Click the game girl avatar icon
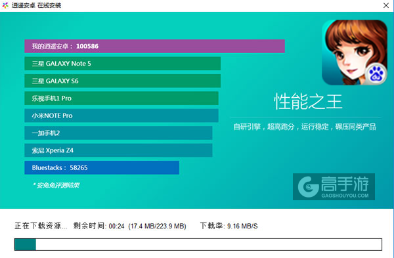The height and width of the screenshot is (258, 394). pyautogui.click(x=355, y=53)
